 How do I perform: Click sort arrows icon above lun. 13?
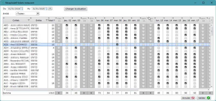tap(155, 18)
